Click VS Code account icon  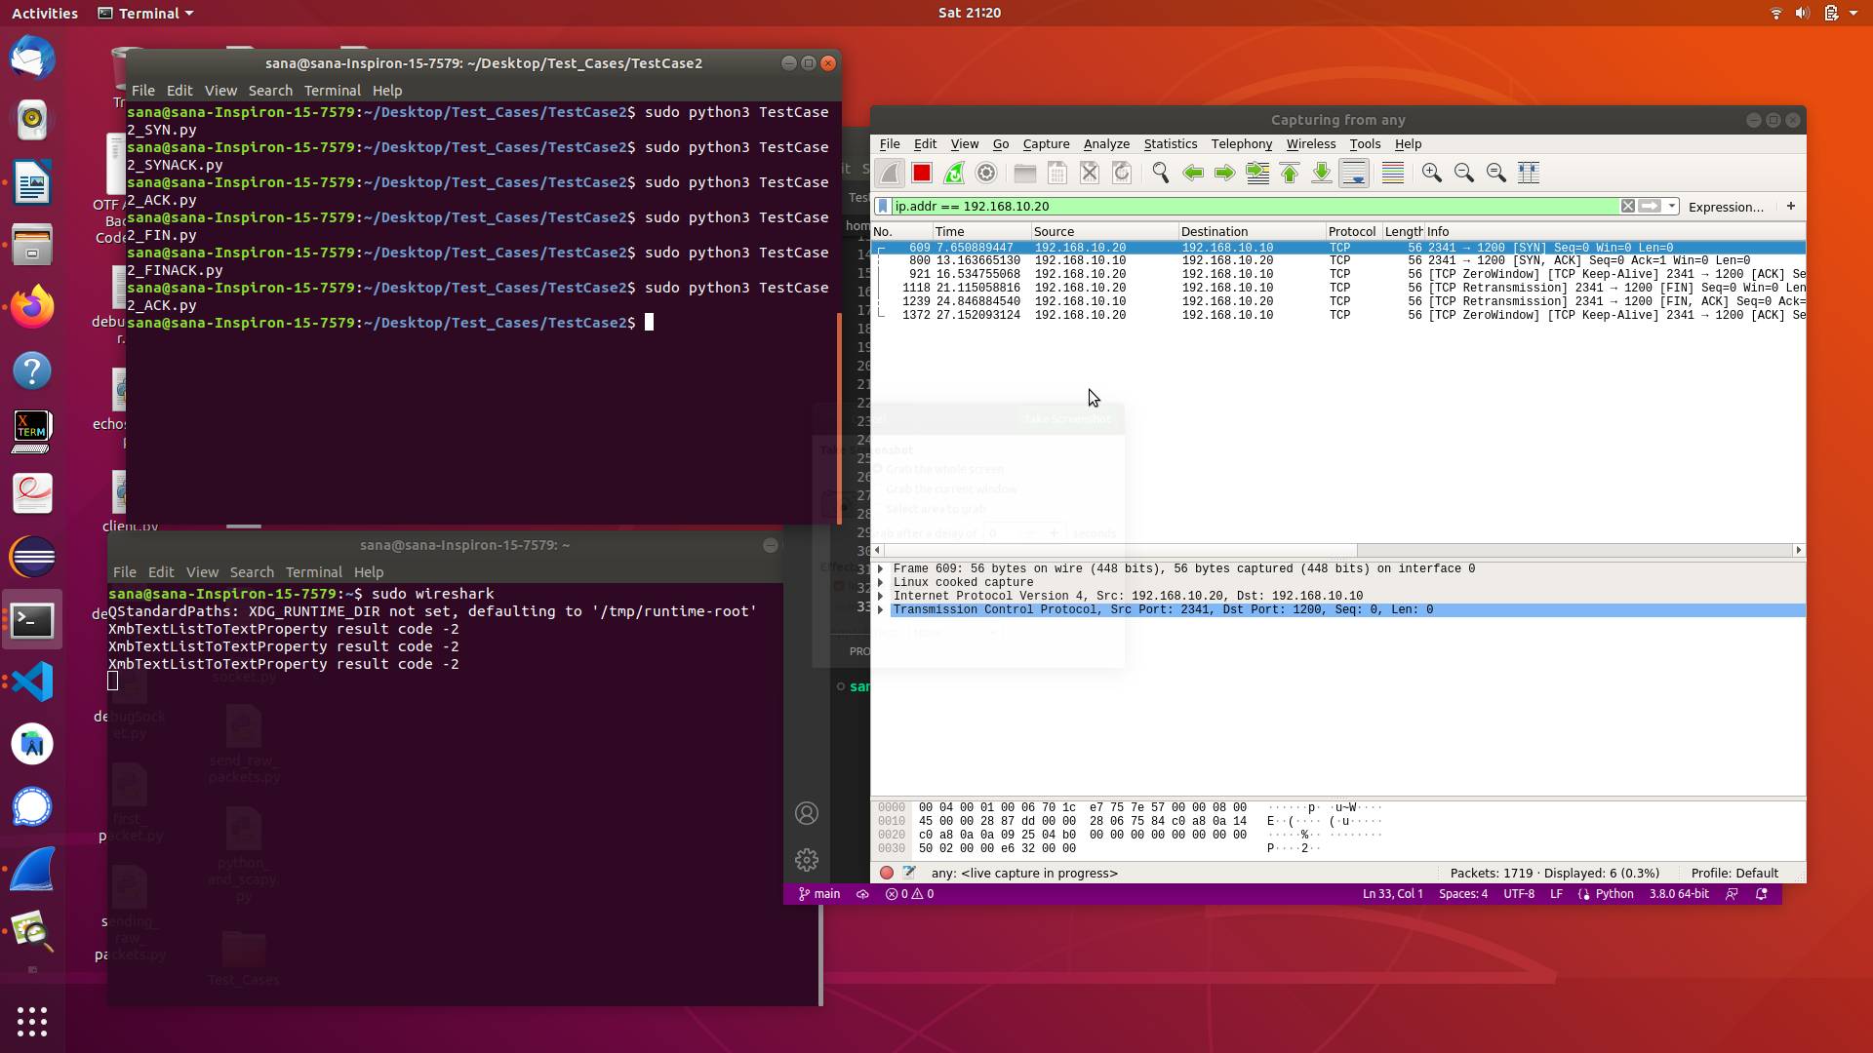point(807,813)
